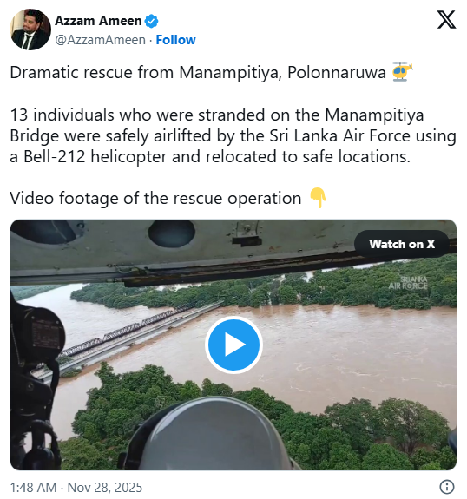Click the "13 individuals who were stranded" paragraph

click(233, 136)
